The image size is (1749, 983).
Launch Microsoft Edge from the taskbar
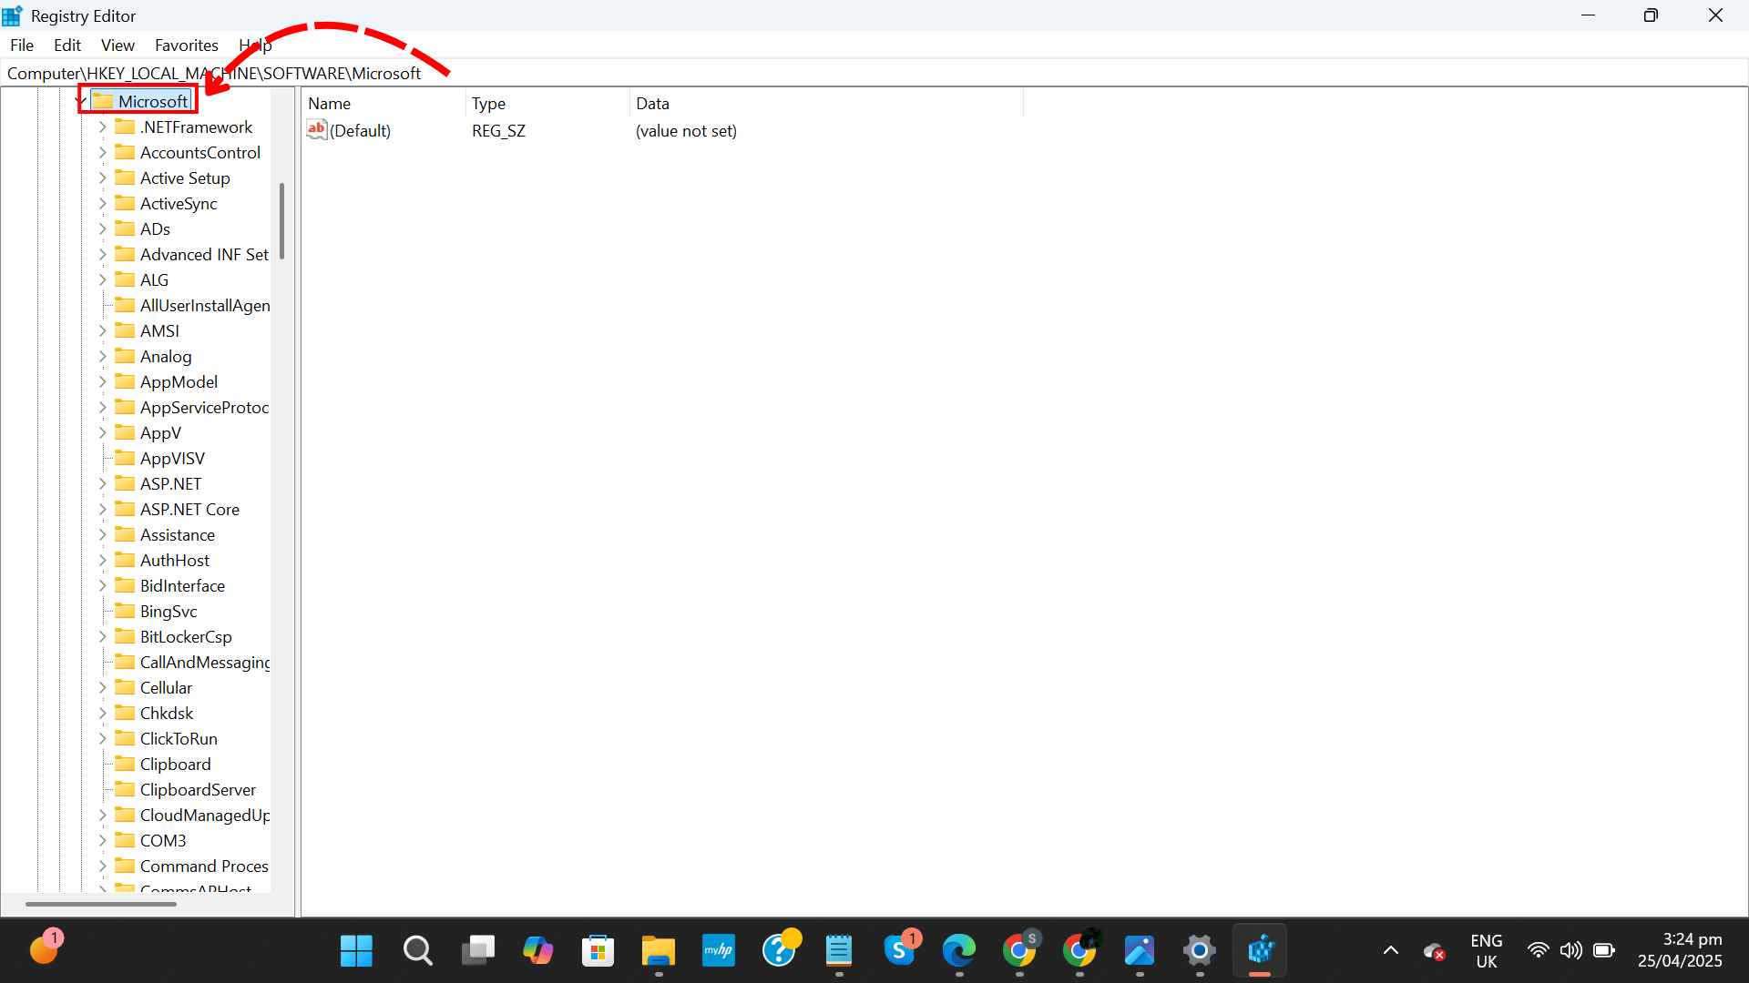(960, 949)
